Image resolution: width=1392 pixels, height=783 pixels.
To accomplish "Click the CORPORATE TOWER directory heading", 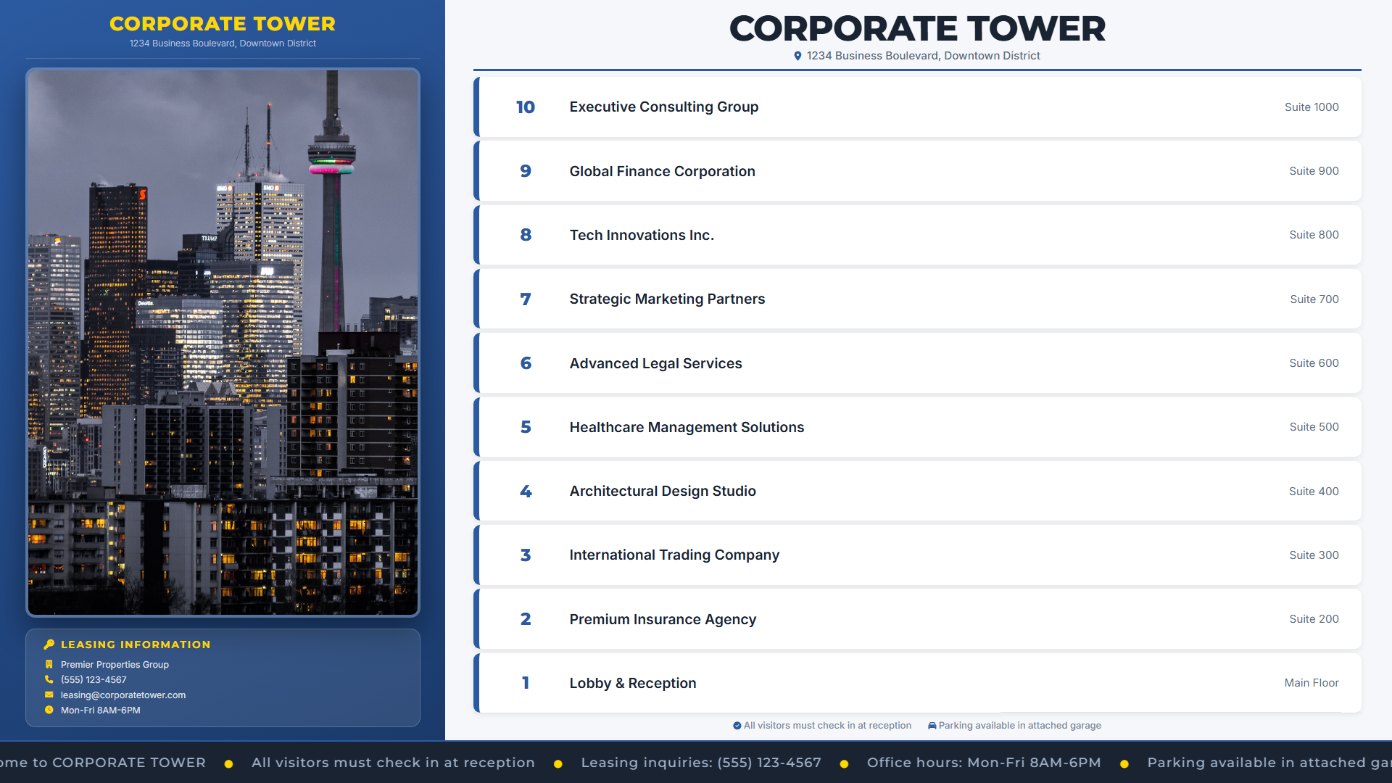I will coord(917,28).
